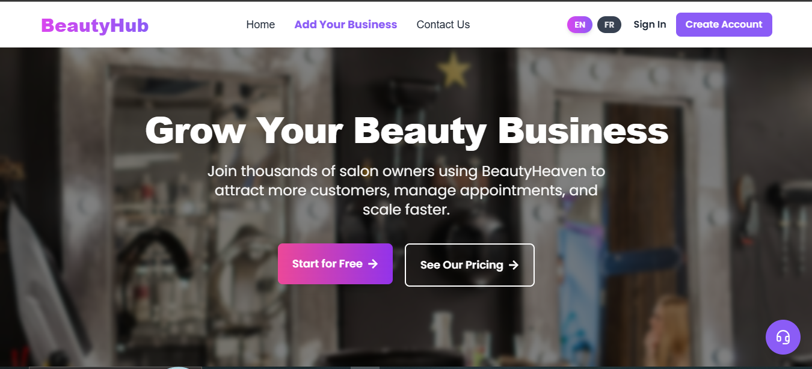812x369 pixels.
Task: Click the BeautyHub logo
Action: point(94,25)
